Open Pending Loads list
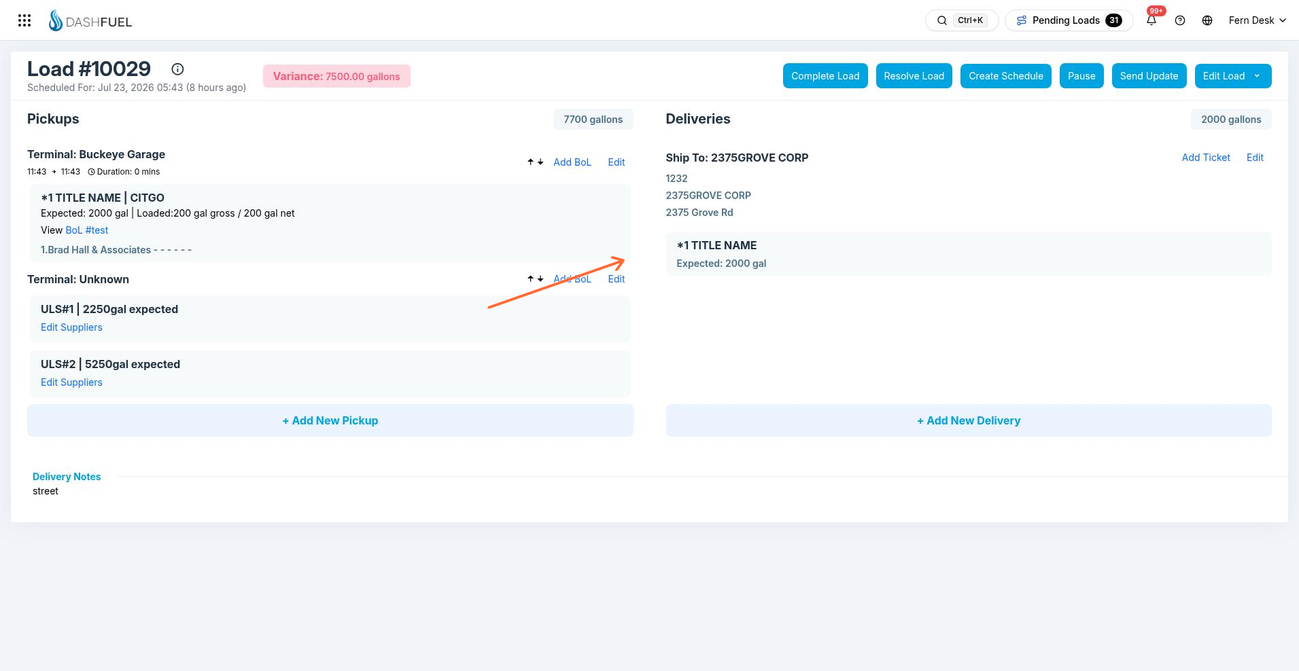 (x=1069, y=20)
